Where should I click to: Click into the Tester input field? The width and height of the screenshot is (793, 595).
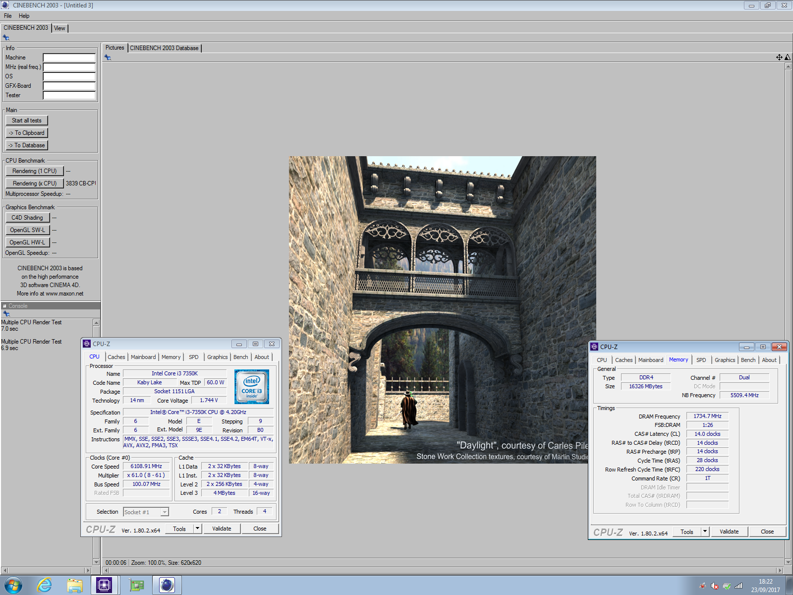click(x=69, y=95)
